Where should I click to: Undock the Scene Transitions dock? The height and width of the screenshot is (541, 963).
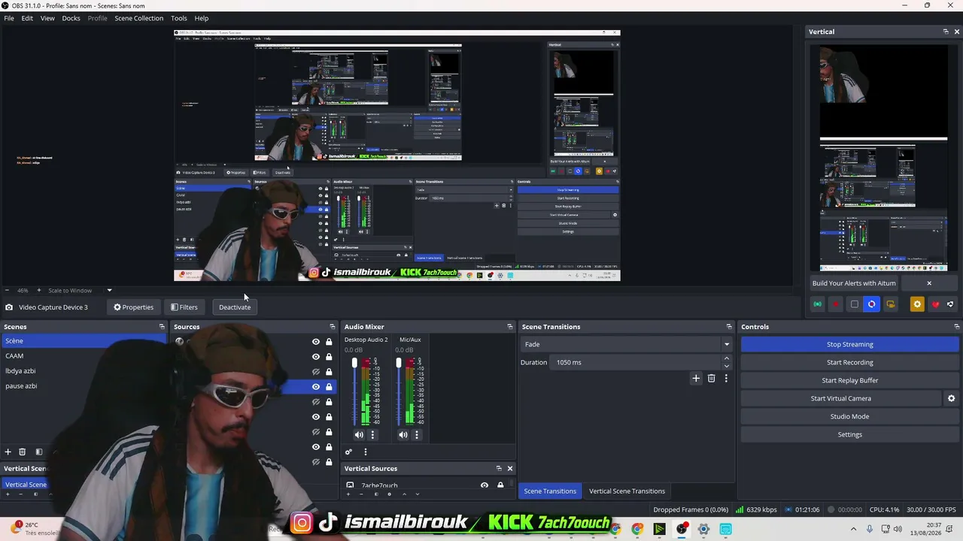[x=728, y=327]
